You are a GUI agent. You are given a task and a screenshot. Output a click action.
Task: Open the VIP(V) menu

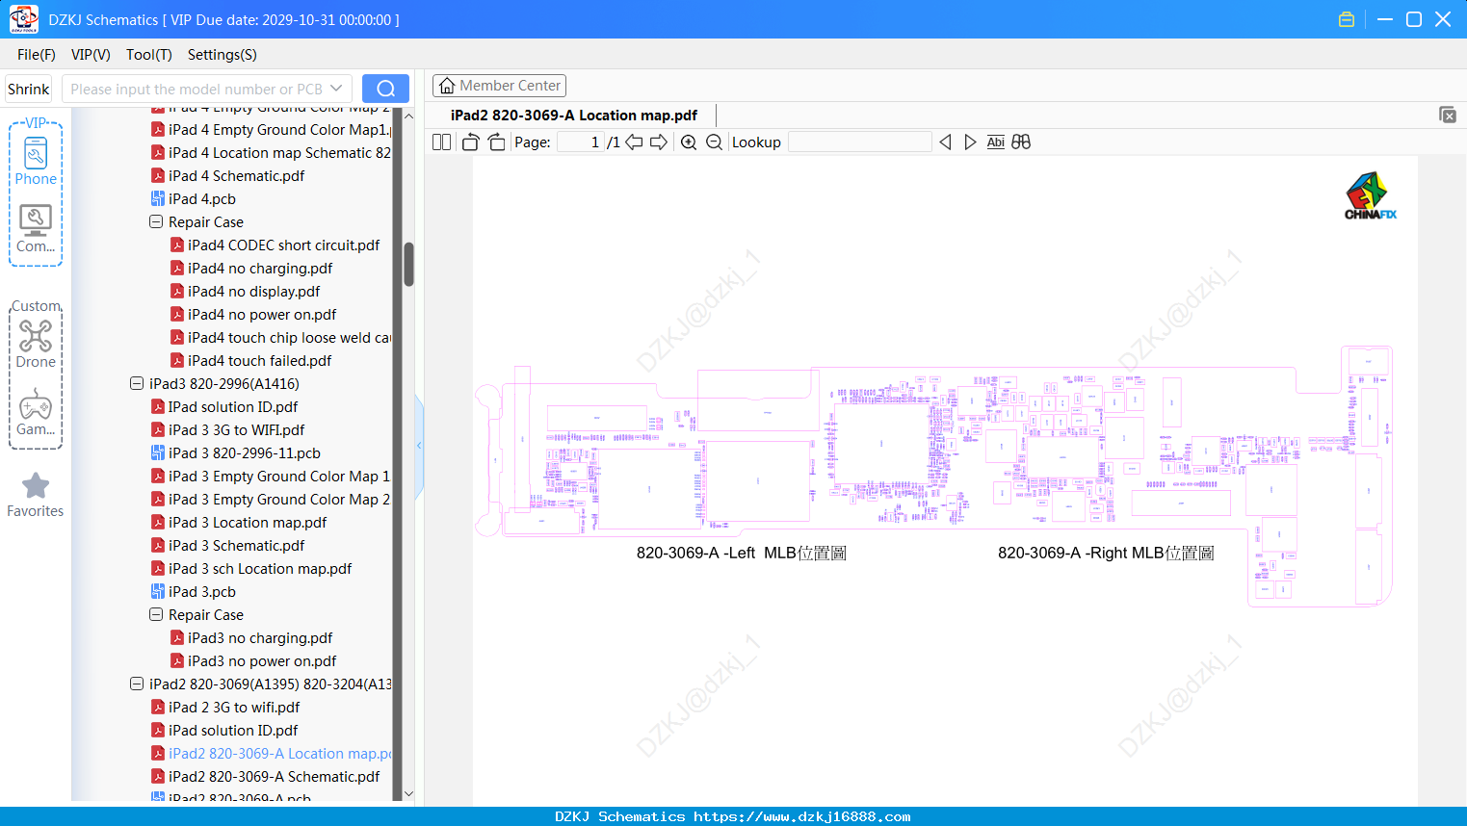(x=91, y=55)
